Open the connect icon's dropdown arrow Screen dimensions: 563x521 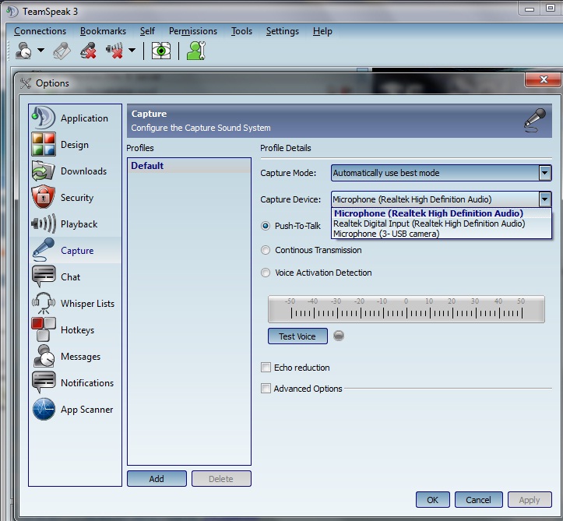click(41, 51)
